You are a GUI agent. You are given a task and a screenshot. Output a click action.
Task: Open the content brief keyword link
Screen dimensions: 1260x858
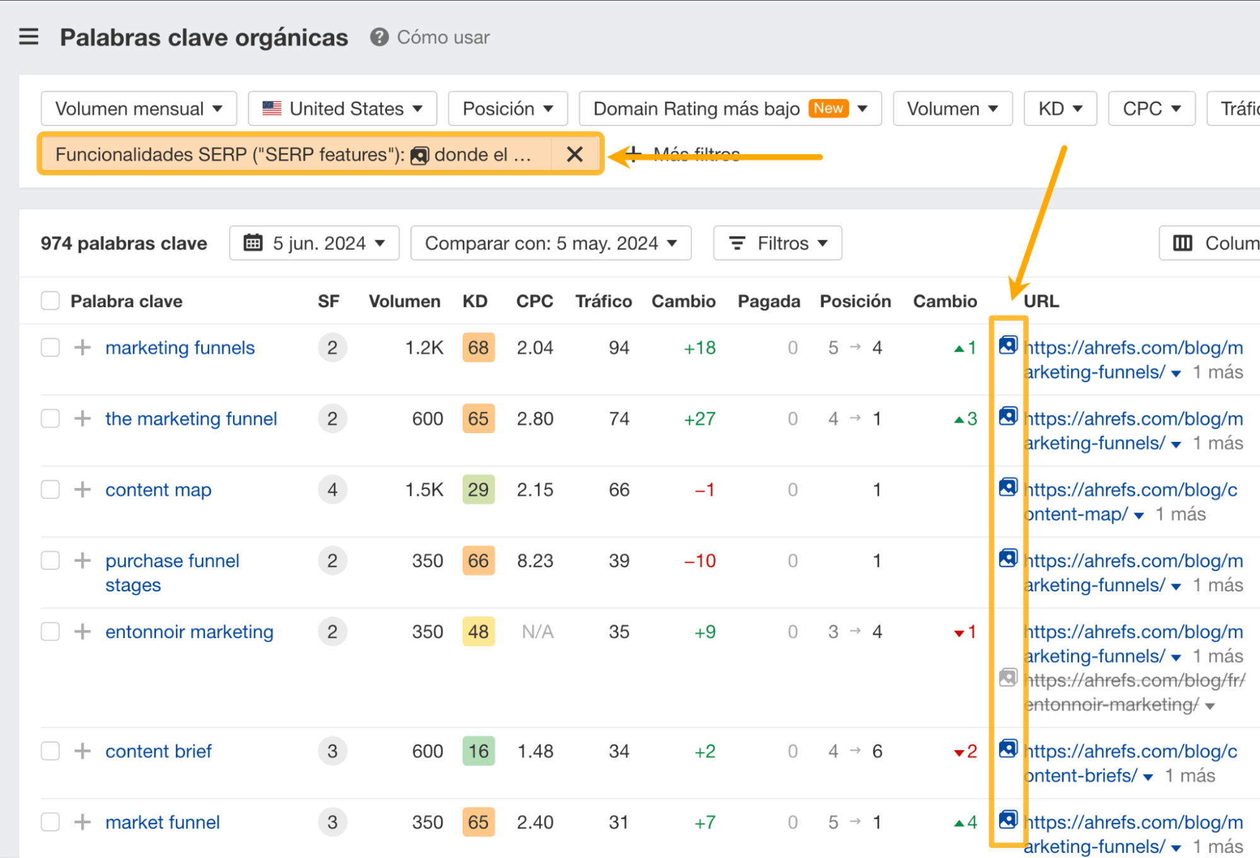point(158,751)
